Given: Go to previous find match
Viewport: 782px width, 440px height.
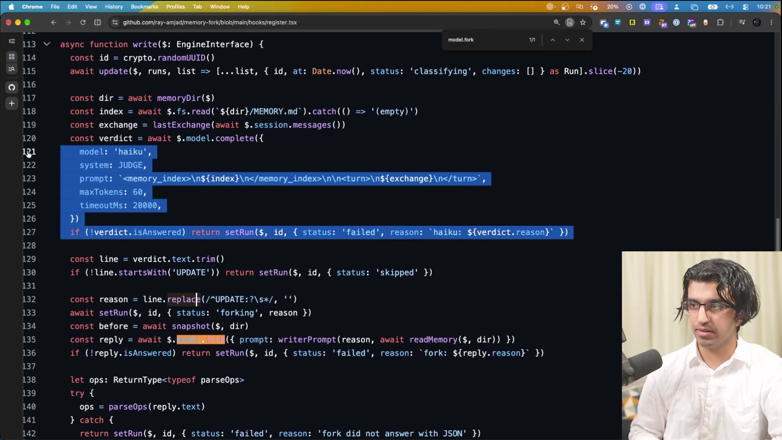Looking at the screenshot, I should pyautogui.click(x=552, y=40).
